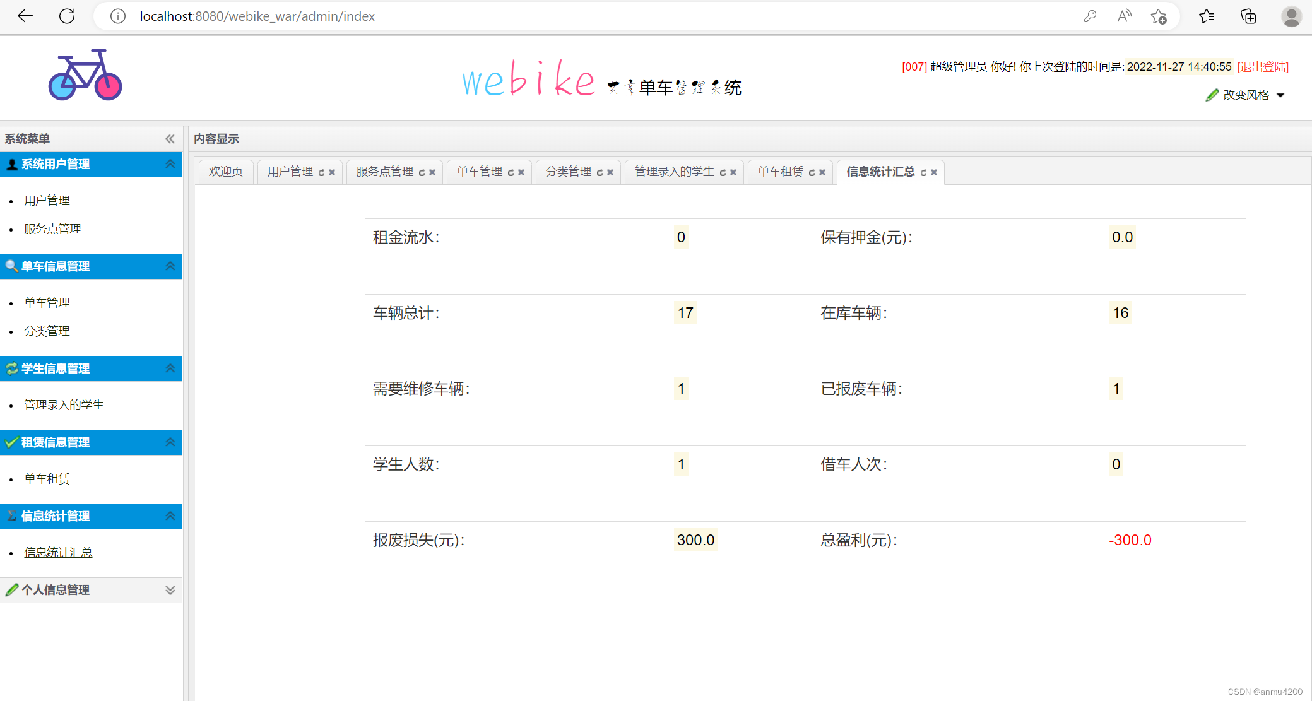The image size is (1312, 701).
Task: Click browser page reload button
Action: pyautogui.click(x=67, y=16)
